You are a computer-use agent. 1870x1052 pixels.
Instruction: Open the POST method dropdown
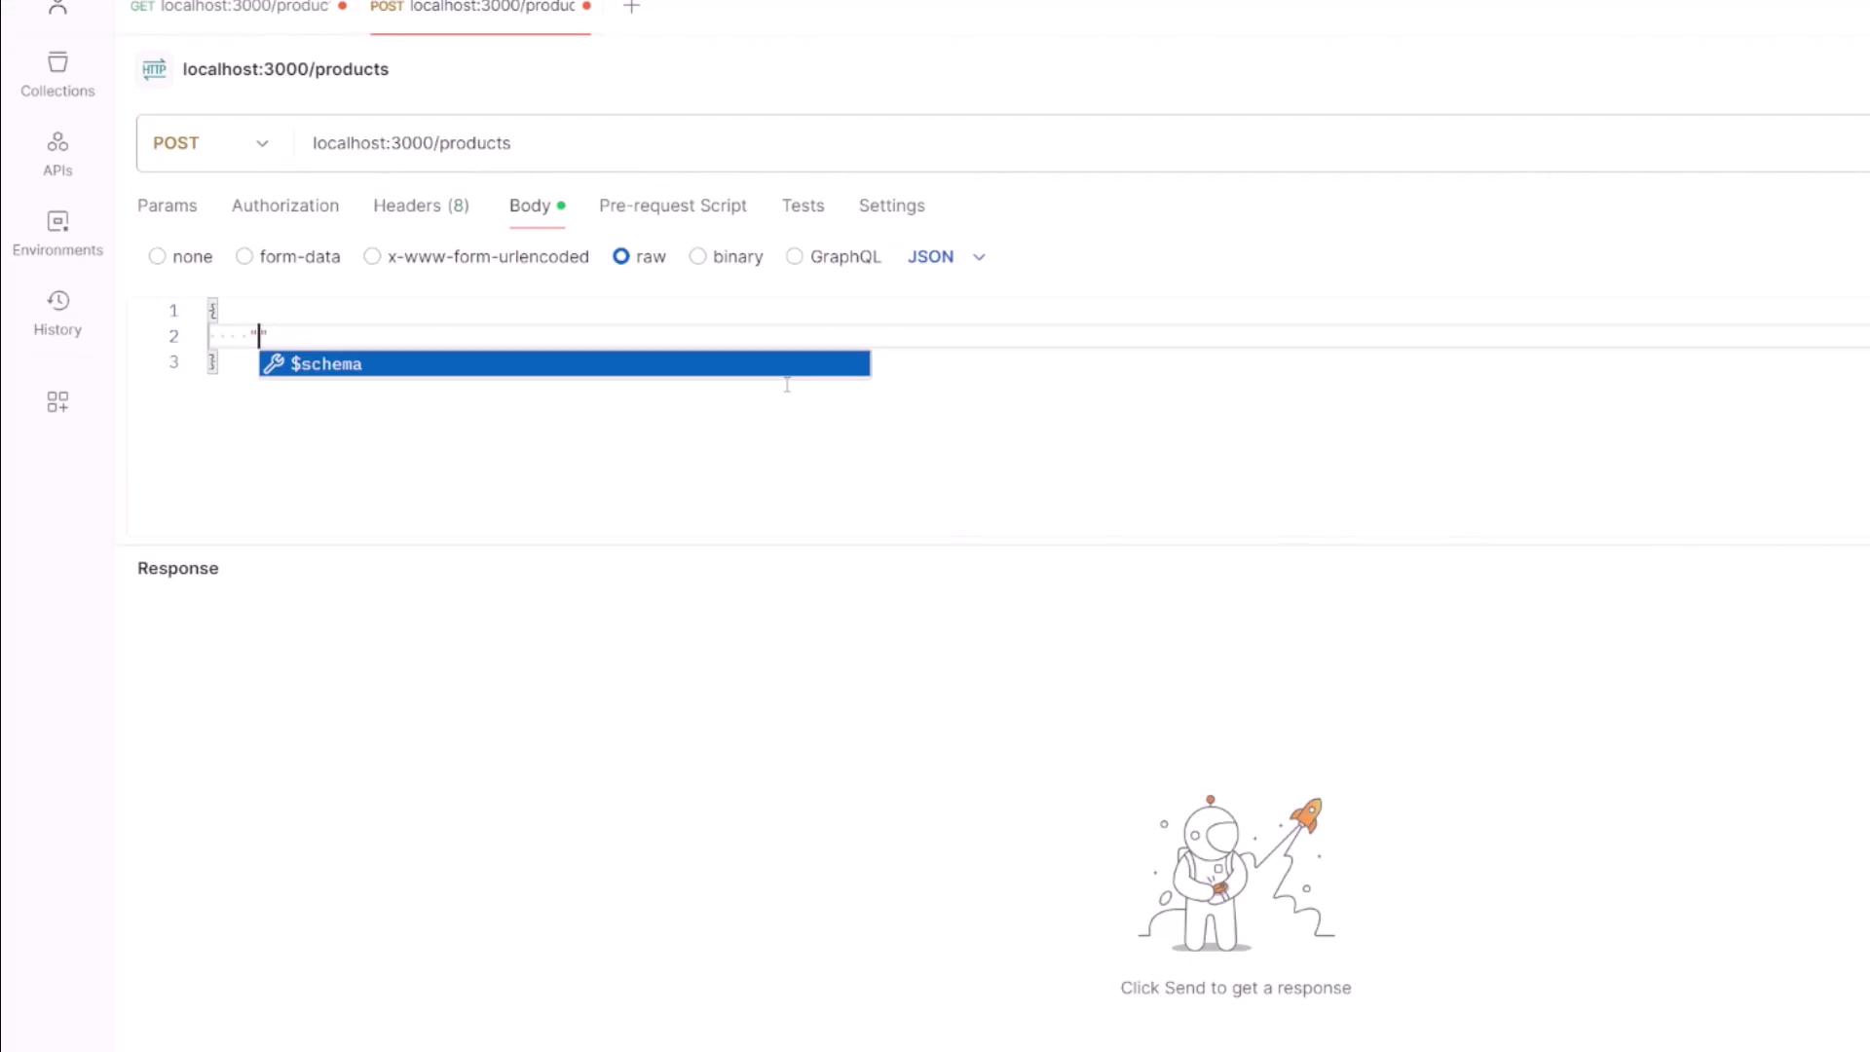[210, 143]
